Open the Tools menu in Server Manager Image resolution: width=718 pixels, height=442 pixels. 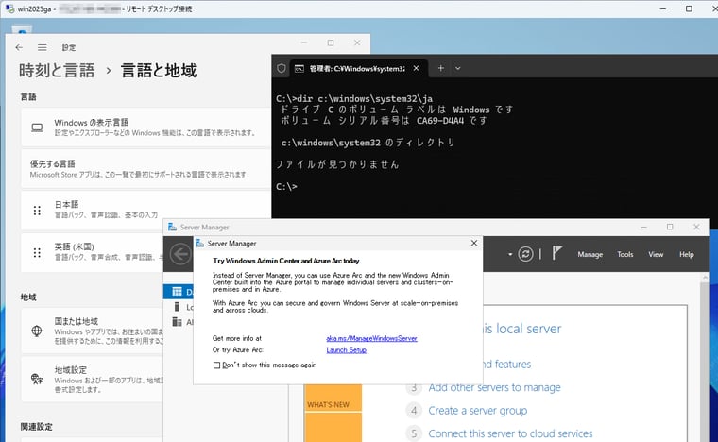coord(625,254)
